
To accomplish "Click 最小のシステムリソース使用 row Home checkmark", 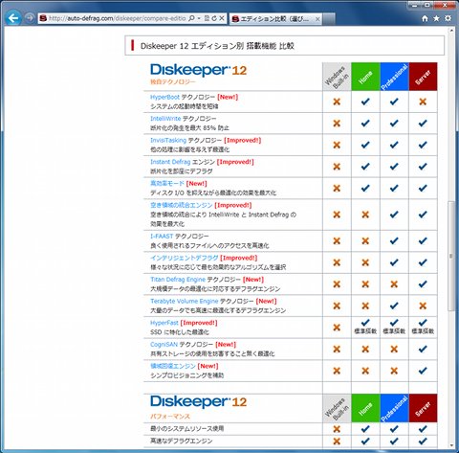I will pos(365,429).
